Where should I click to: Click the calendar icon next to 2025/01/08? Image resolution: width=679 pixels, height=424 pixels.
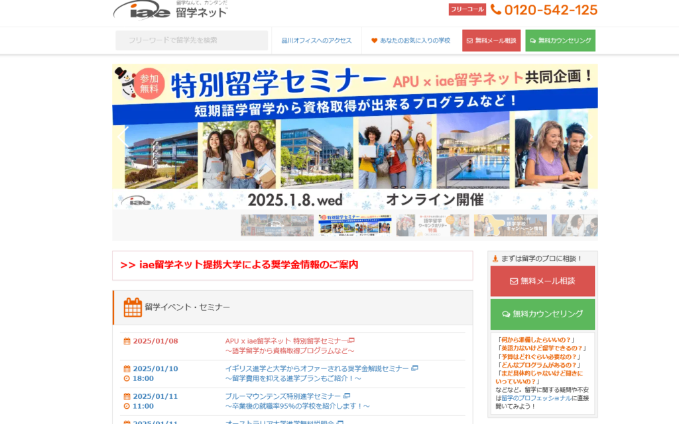(127, 341)
